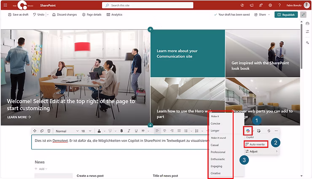This screenshot has width=312, height=179.
Task: Click the Undo button
Action: click(x=39, y=14)
